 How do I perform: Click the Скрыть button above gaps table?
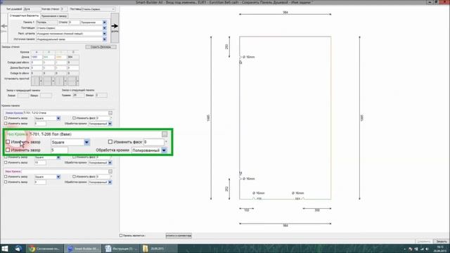101,47
